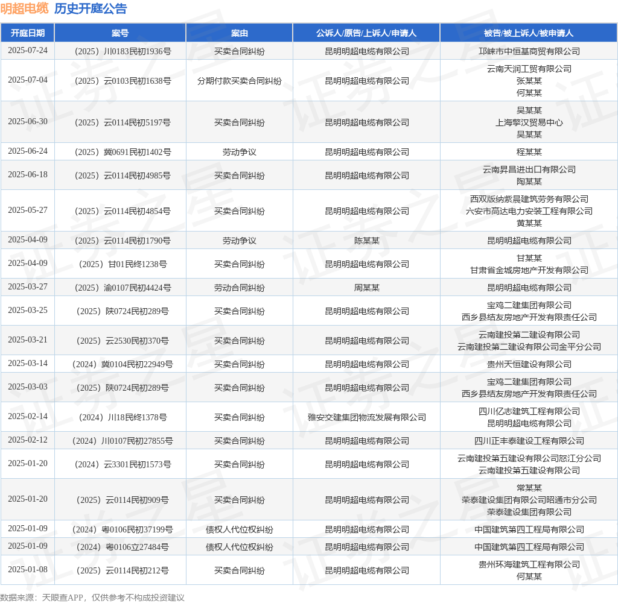Click plaintiff name '周某某'
This screenshot has height=603, width=618.
point(366,288)
